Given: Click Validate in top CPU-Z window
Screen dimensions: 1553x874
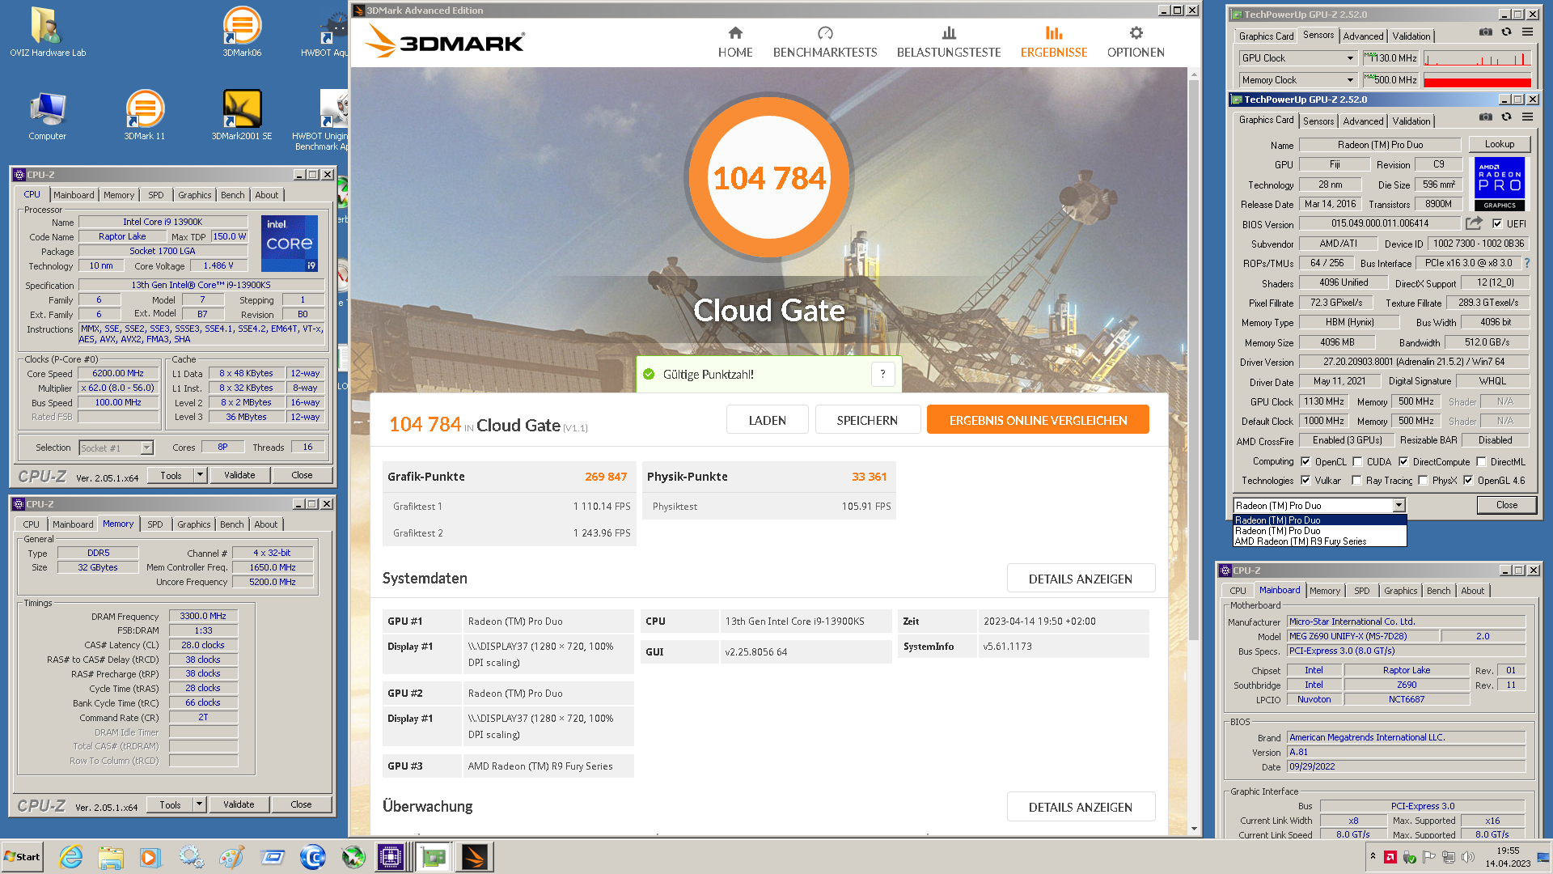Looking at the screenshot, I should (239, 475).
